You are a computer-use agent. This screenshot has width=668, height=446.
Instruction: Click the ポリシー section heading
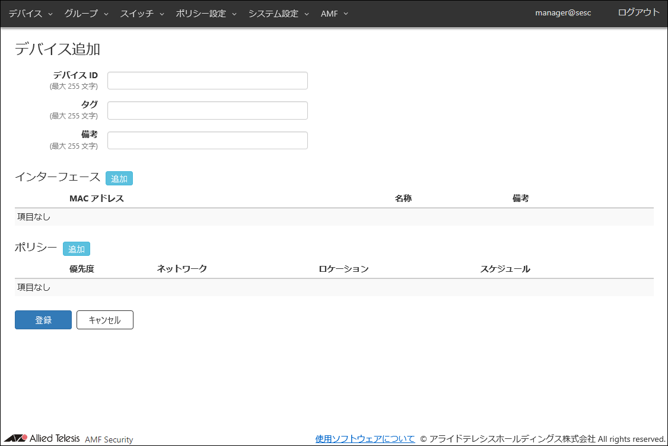[x=36, y=248]
